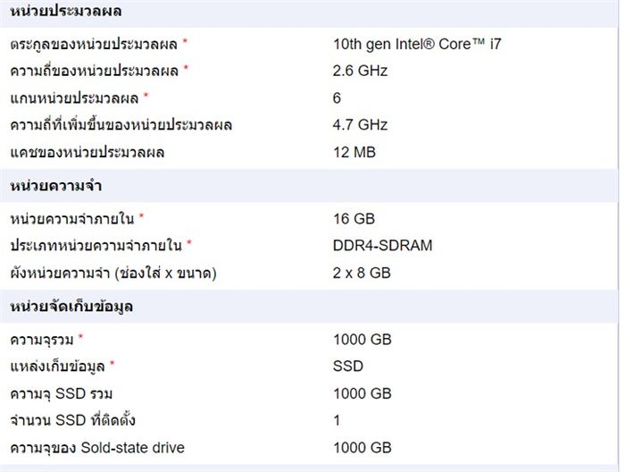Click the หน่วยประมวลผล section header
This screenshot has height=472, width=625.
coord(66,12)
